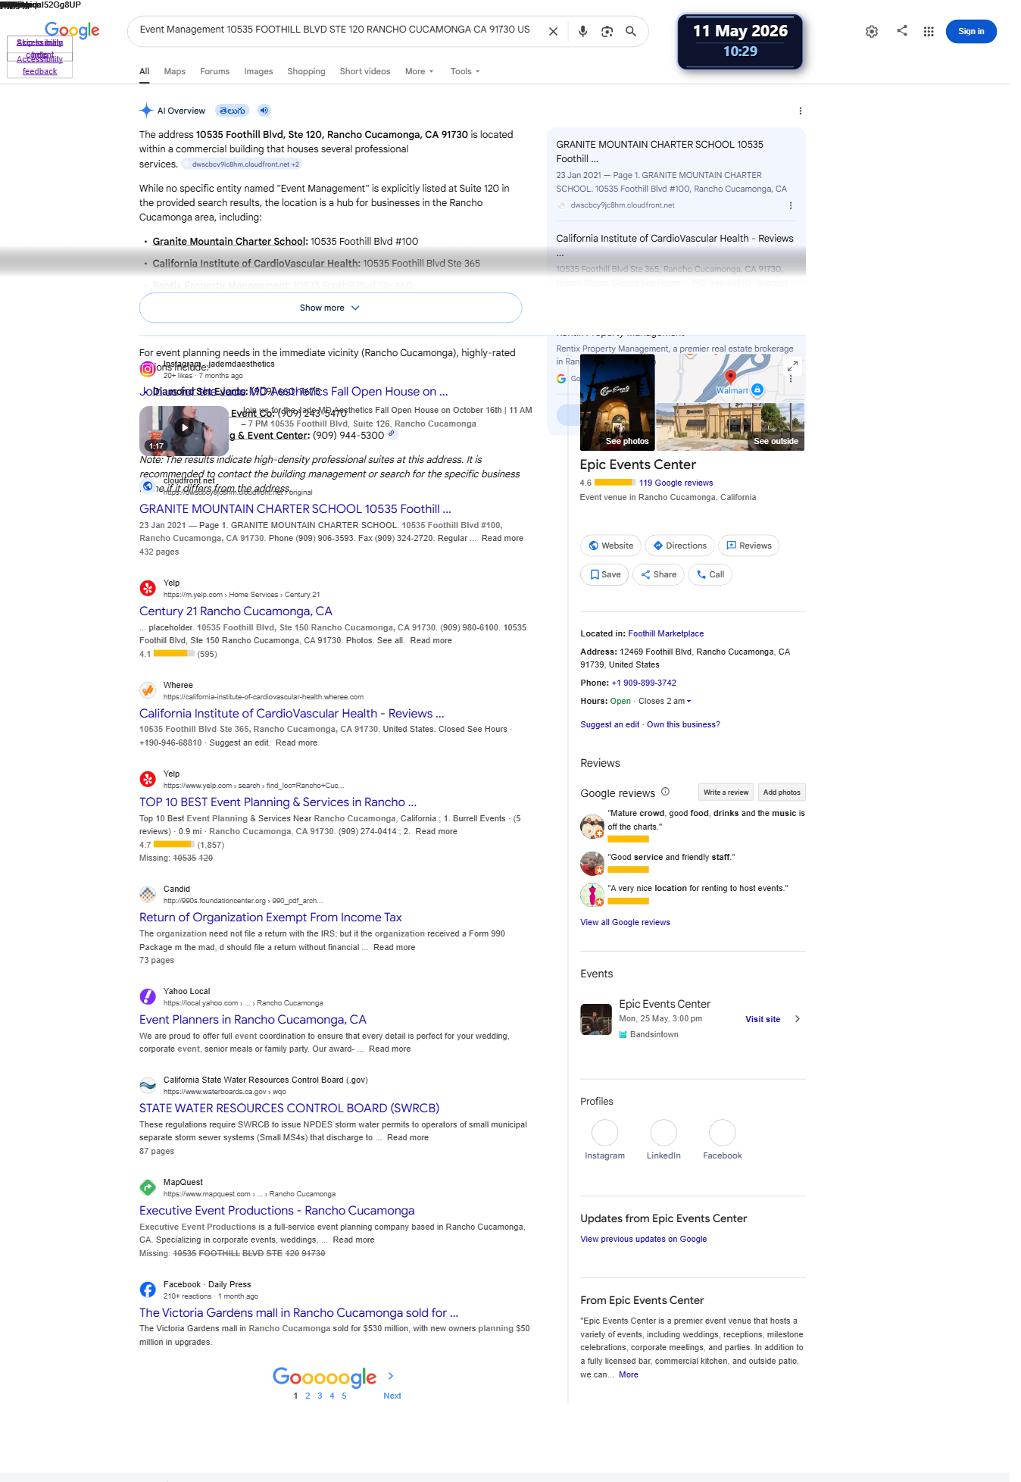Click the Reviews button in knowledge panel
Image resolution: width=1021 pixels, height=1482 pixels.
749,546
